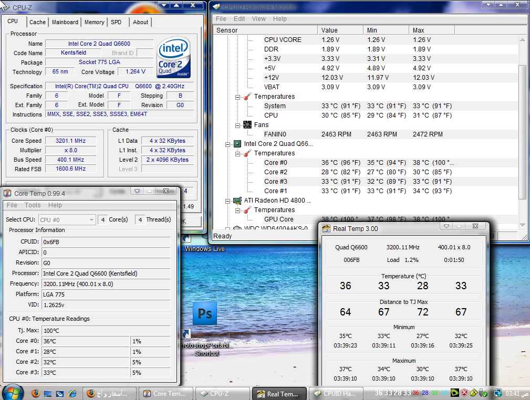Screen dimensions: 530x400
Task: Collapse ATI Radeon HD 4800 node
Action: tap(227, 201)
